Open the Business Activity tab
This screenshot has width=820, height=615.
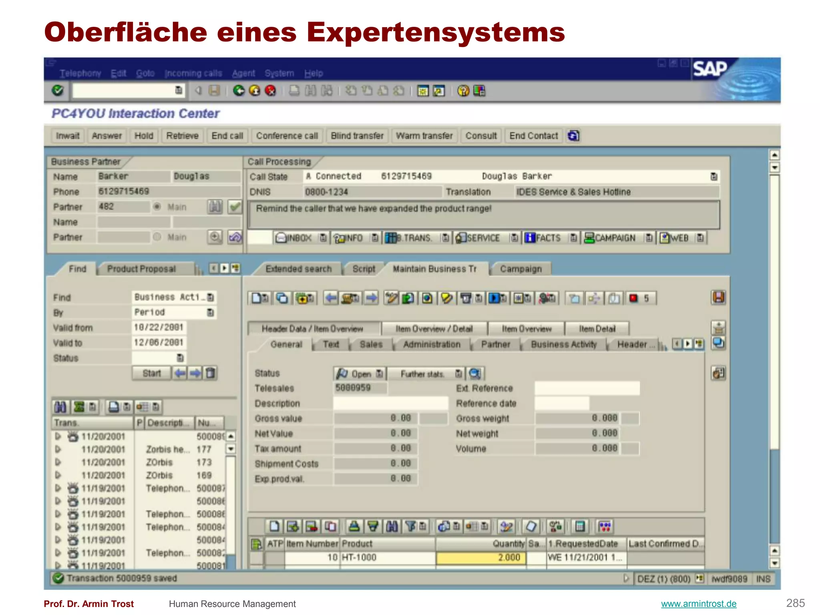(x=563, y=344)
